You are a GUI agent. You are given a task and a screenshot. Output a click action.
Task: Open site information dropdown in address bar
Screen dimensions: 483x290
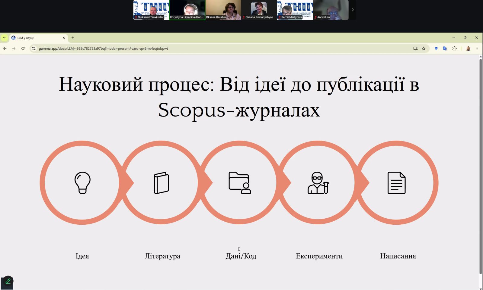[x=34, y=48]
